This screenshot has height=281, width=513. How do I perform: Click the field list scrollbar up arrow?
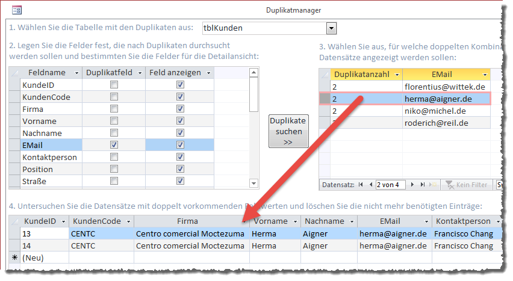tap(254, 72)
